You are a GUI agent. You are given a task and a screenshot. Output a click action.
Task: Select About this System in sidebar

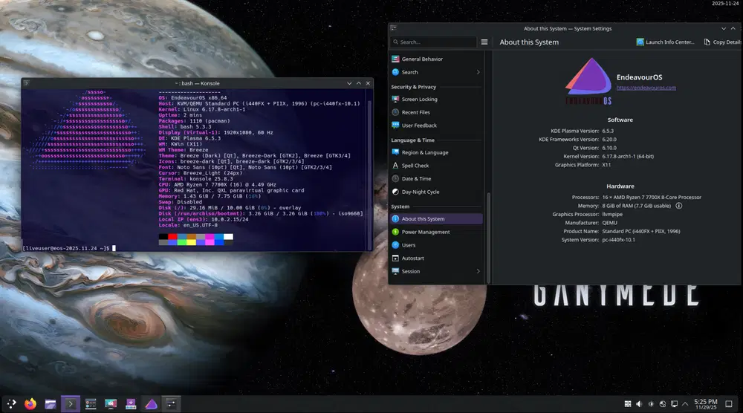click(436, 219)
